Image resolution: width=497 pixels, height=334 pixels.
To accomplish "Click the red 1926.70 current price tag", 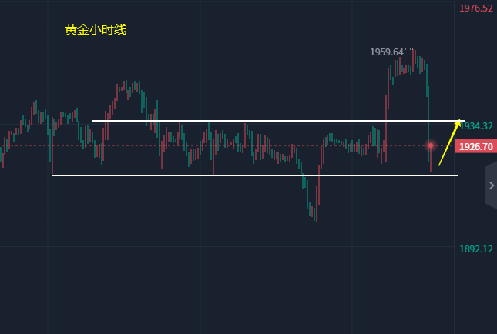I will pyautogui.click(x=475, y=146).
